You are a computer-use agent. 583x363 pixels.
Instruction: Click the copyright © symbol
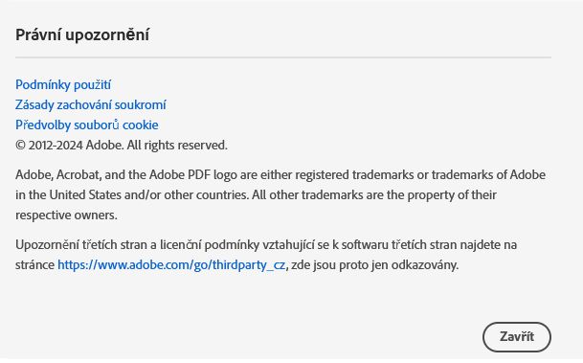pos(20,145)
